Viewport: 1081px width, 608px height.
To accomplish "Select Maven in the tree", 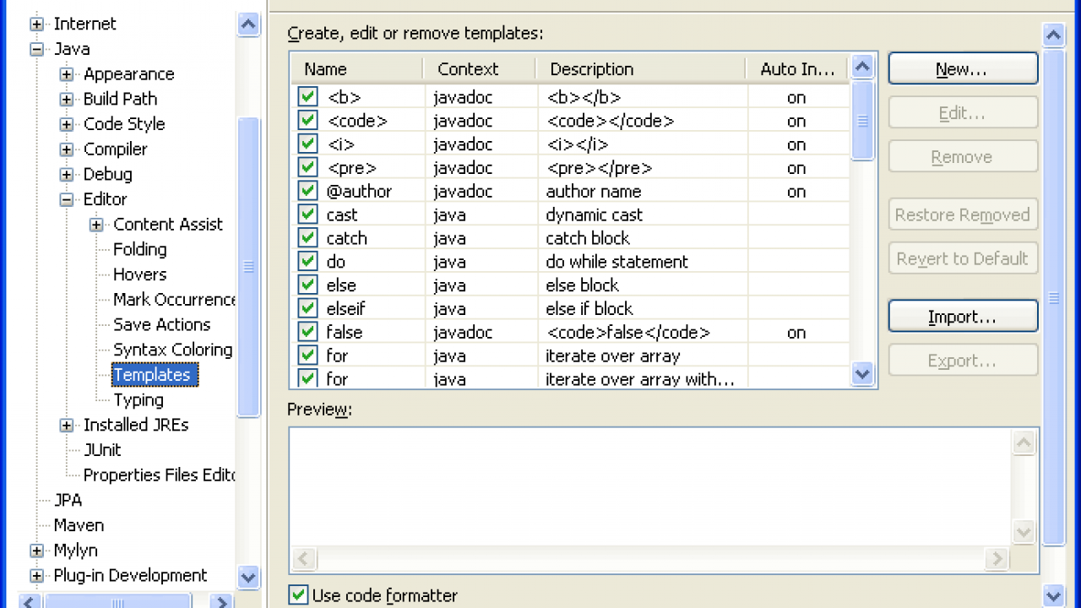I will [79, 525].
